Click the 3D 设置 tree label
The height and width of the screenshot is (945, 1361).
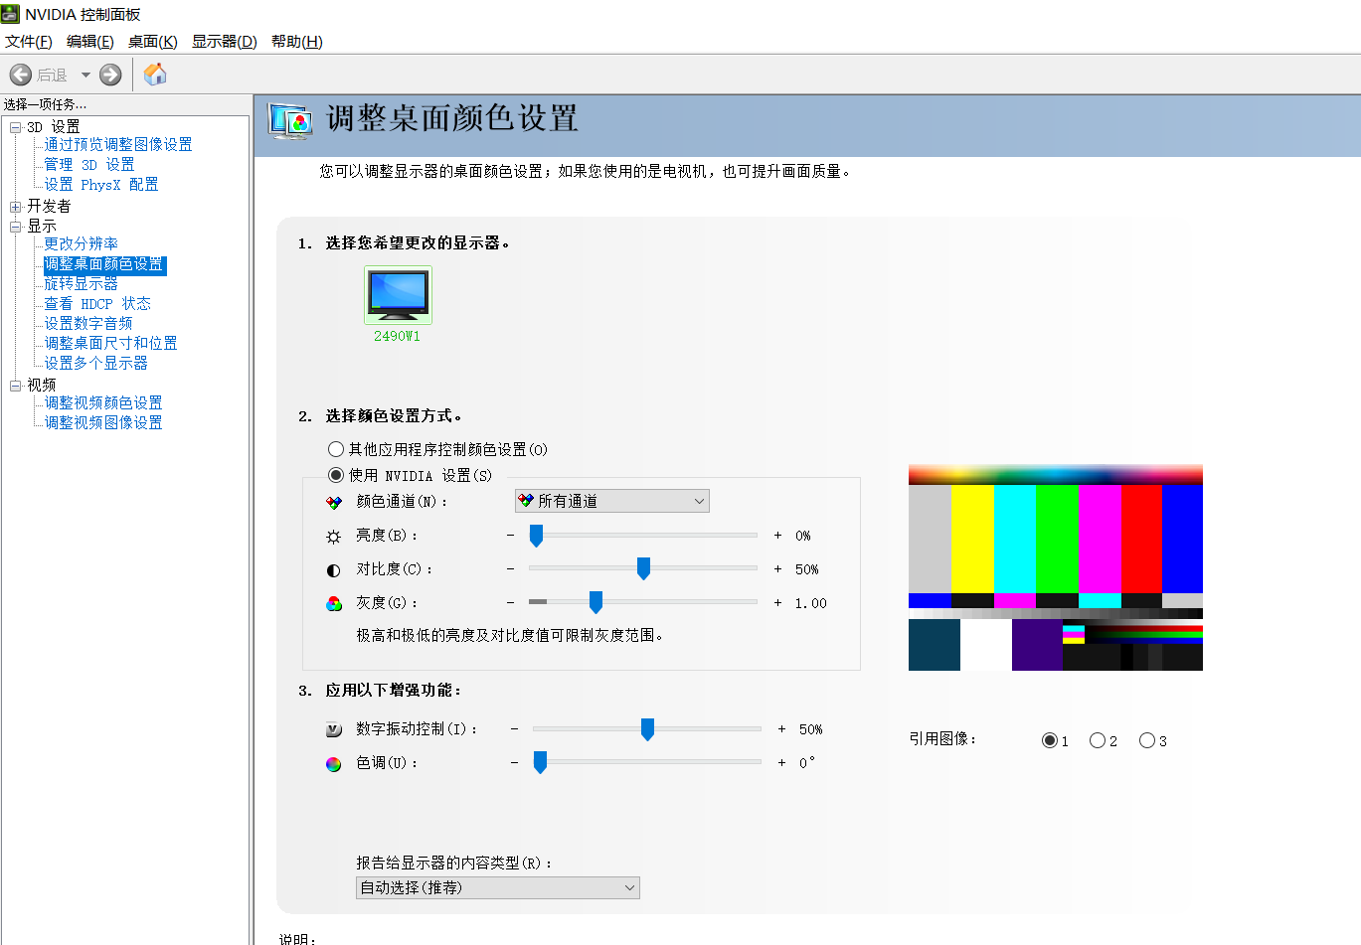click(54, 127)
